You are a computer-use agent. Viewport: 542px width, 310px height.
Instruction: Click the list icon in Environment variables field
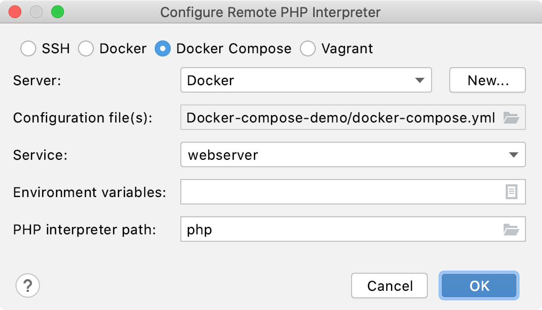coord(513,192)
